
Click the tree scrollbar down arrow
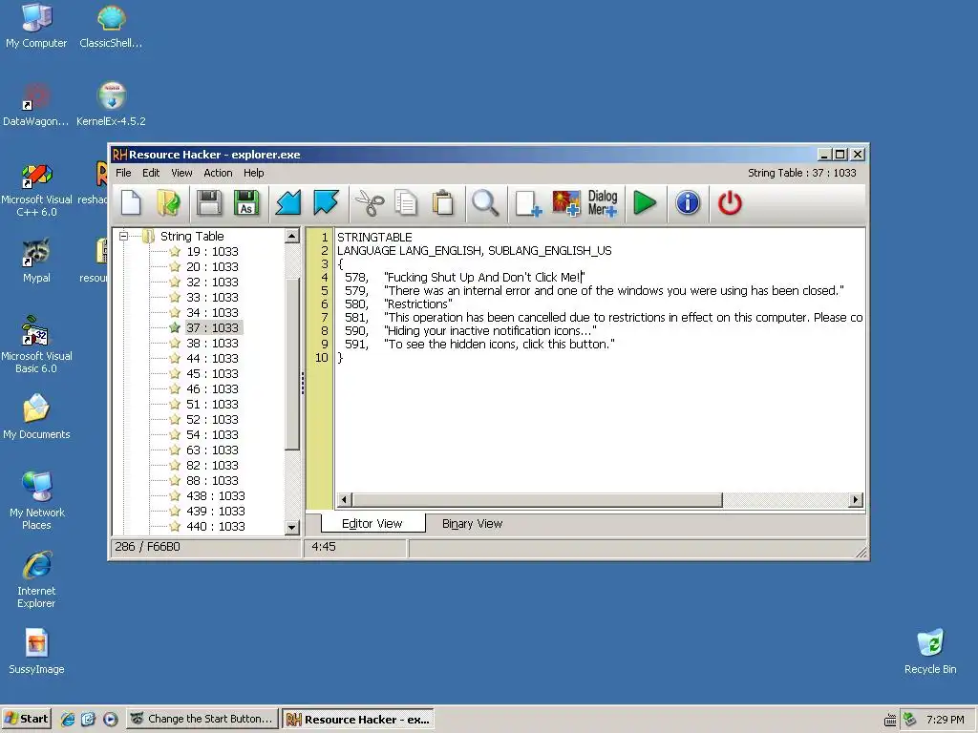(292, 527)
